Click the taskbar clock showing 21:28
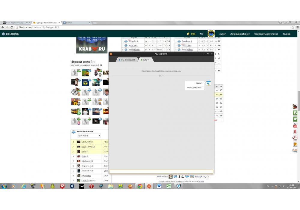This screenshot has height=210, width=300. (x=291, y=186)
